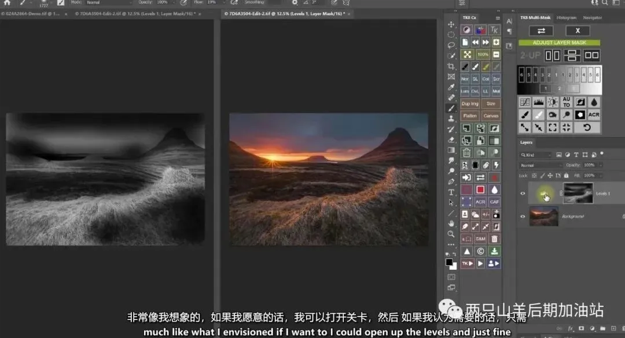Toggle lock position icon
Screen dimensions: 625x338
pos(550,176)
